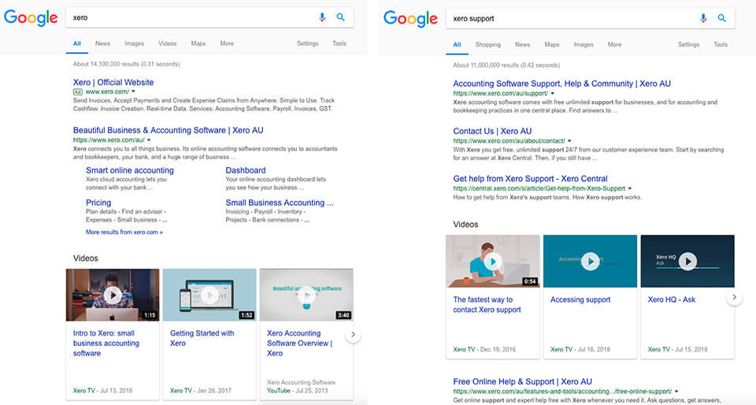The width and height of the screenshot is (756, 405).
Task: Select All tab in xero support search
Action: click(x=457, y=44)
